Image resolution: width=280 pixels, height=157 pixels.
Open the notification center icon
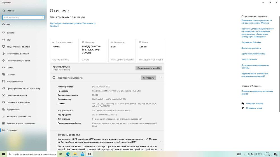[x=276, y=154]
